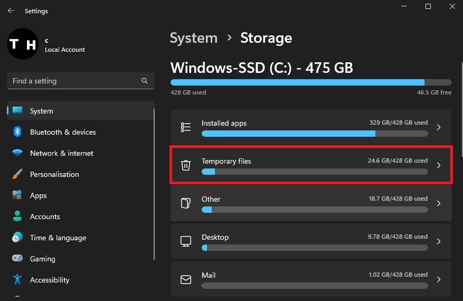Click the Accessibility figure icon
This screenshot has height=301, width=463.
click(17, 279)
